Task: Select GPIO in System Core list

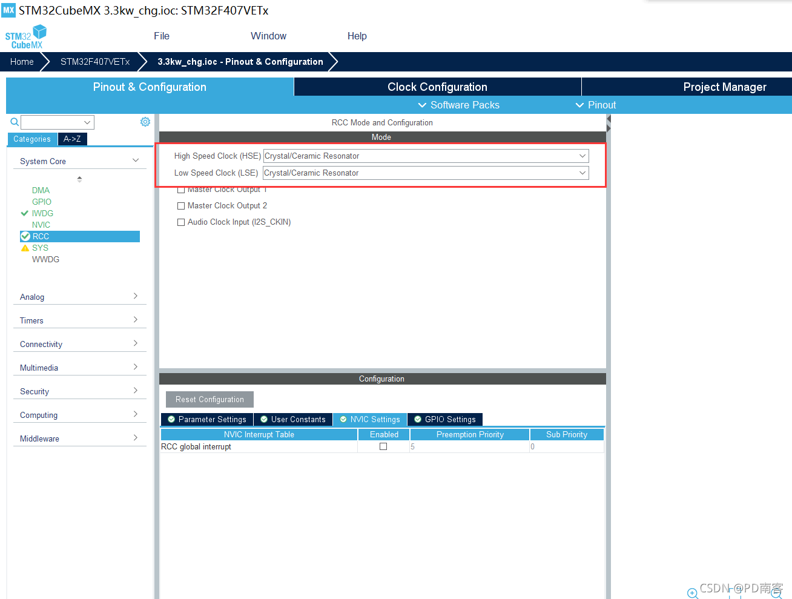Action: point(42,202)
